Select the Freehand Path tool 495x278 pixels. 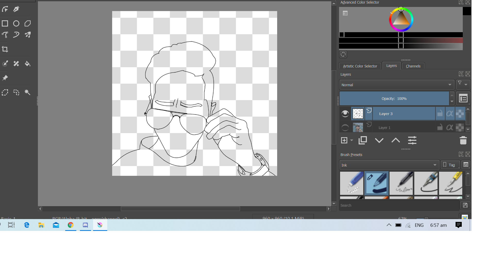point(16,34)
